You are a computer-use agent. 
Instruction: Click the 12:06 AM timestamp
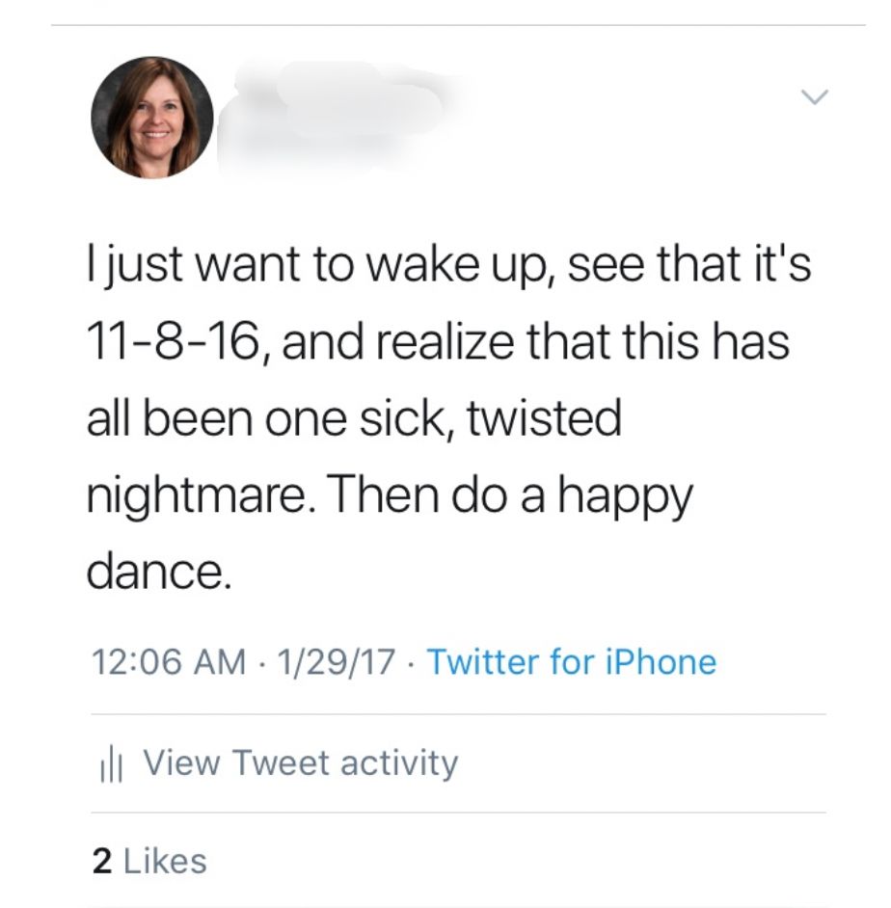tap(167, 662)
